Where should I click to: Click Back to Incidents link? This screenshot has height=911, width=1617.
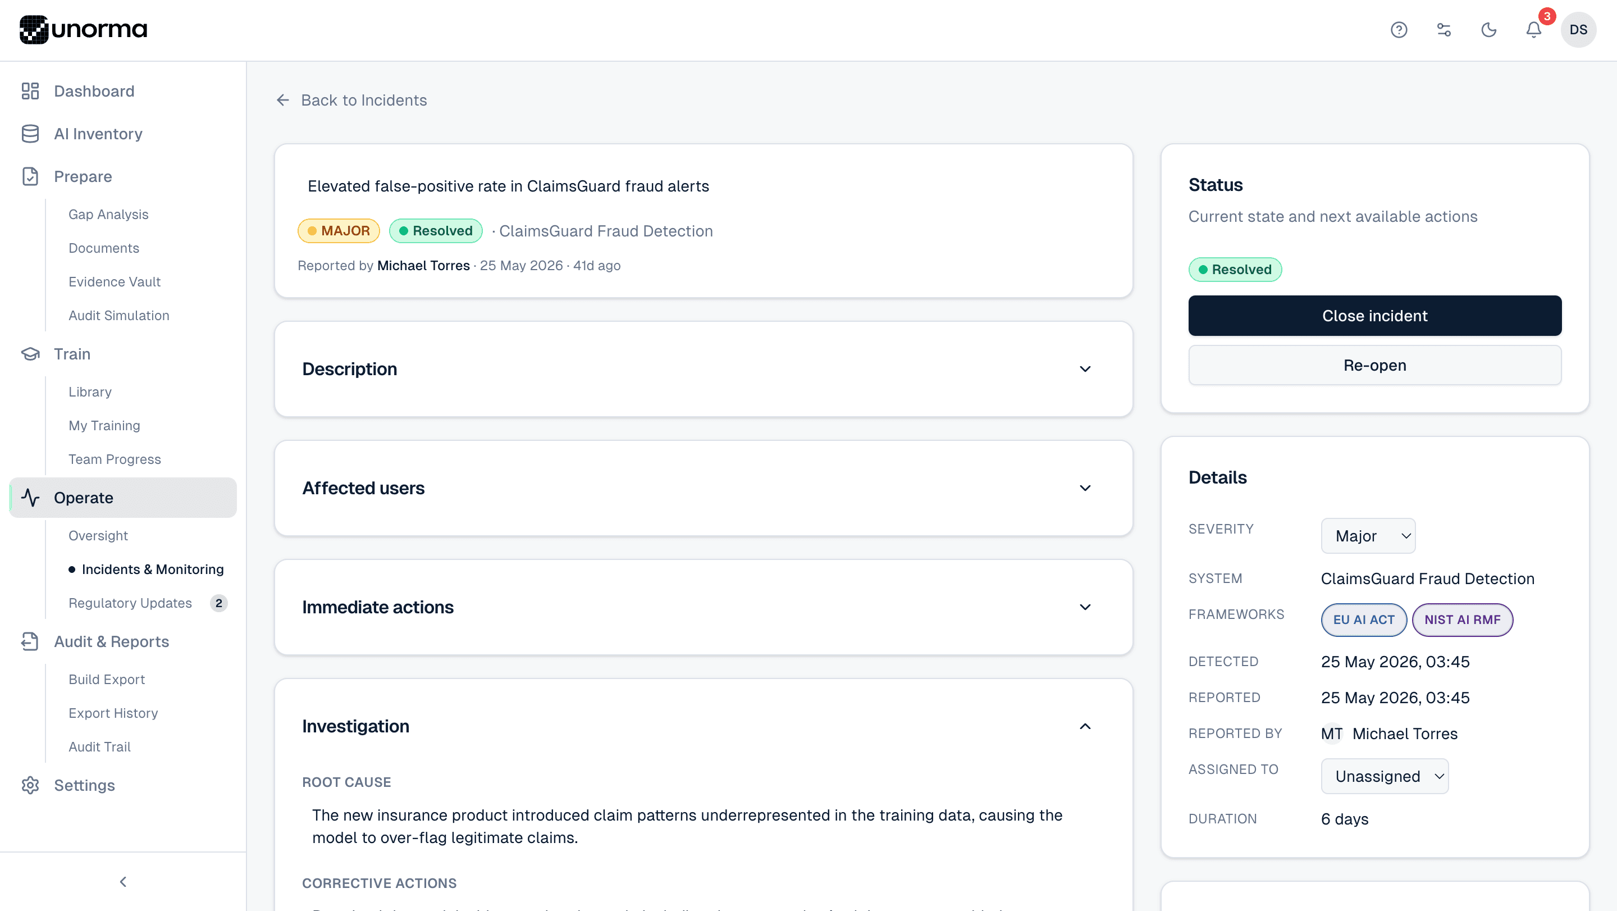(x=351, y=100)
